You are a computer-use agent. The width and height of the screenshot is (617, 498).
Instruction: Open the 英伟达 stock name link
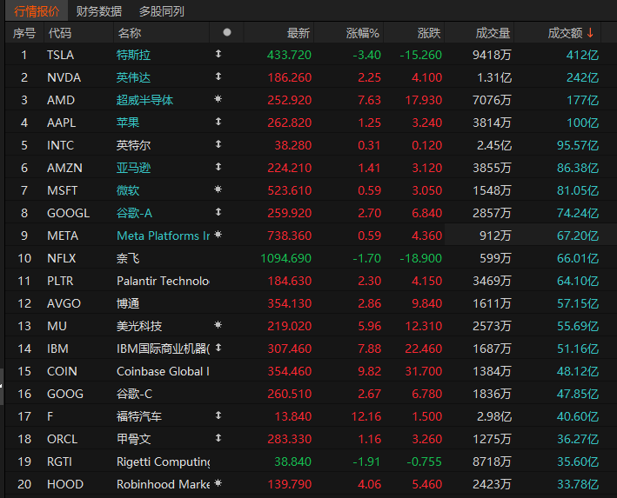(x=133, y=77)
